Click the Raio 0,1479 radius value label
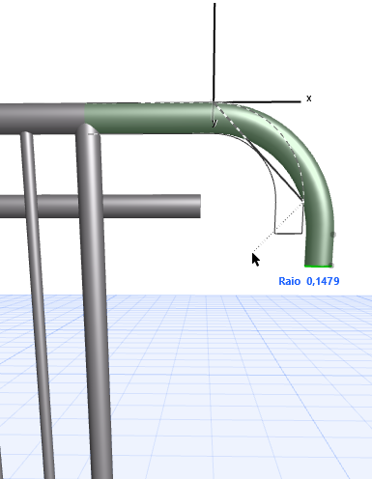Screen dimensions: 372x479 309,281
